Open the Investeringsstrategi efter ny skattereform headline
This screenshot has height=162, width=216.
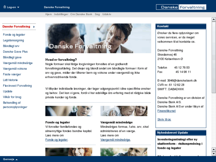tap(180, 144)
